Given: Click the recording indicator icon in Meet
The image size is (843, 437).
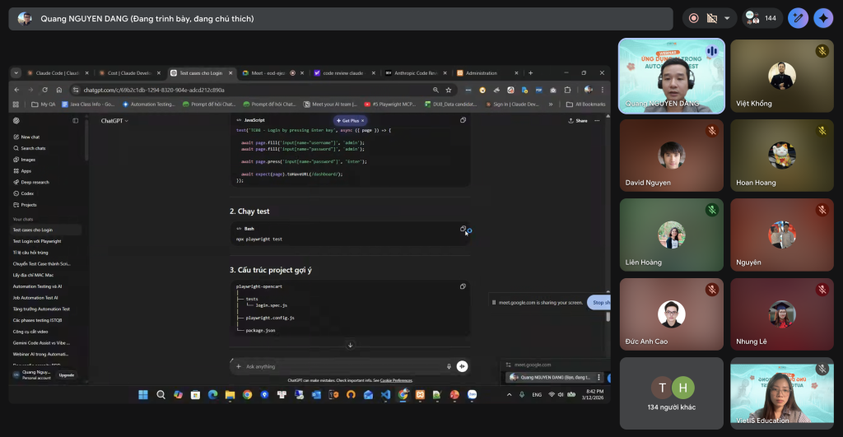Looking at the screenshot, I should (693, 18).
